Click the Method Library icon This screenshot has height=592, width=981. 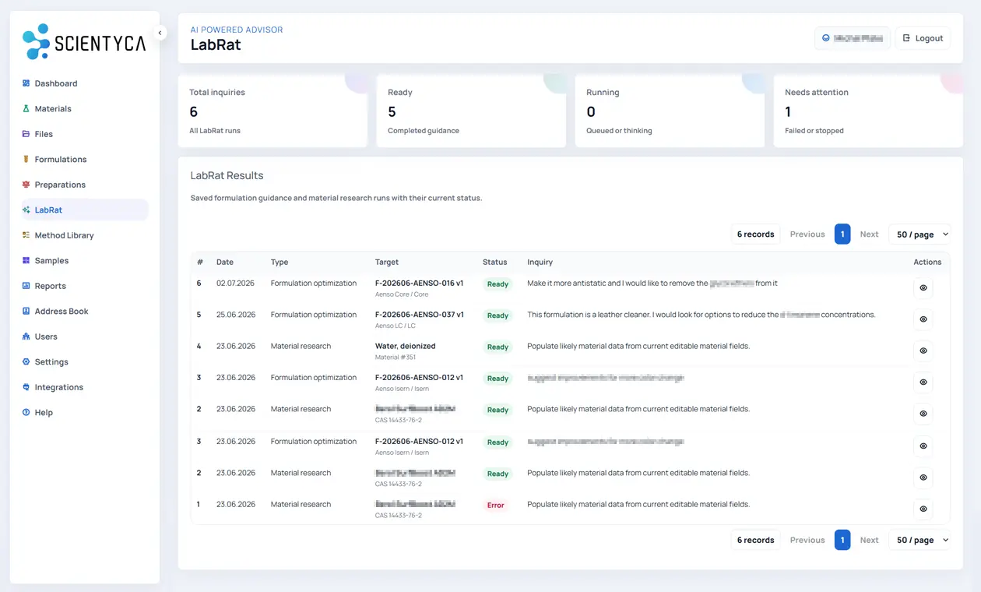(26, 235)
